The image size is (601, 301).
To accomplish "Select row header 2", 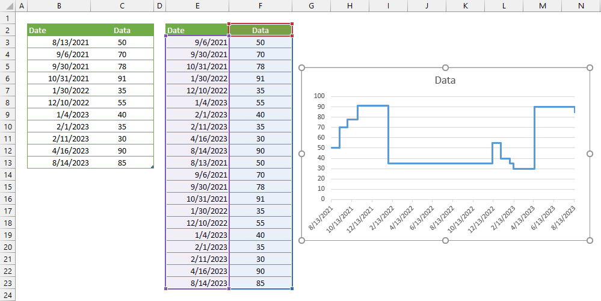I will pyautogui.click(x=7, y=30).
